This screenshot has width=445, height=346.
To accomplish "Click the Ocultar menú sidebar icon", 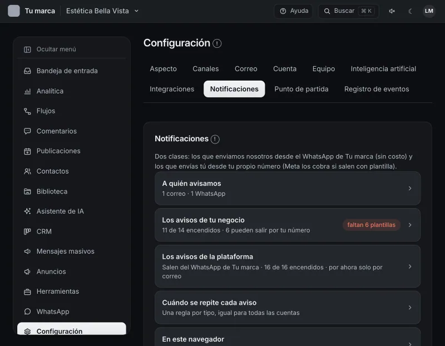I will tap(27, 50).
